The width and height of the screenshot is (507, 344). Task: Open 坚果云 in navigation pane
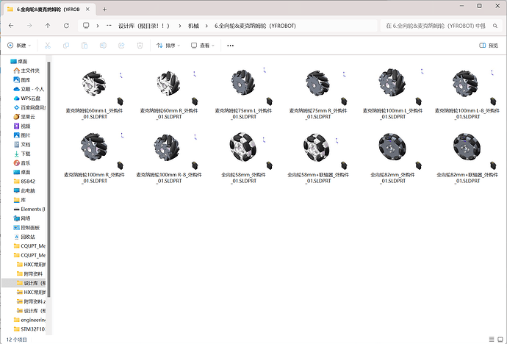(x=24, y=117)
